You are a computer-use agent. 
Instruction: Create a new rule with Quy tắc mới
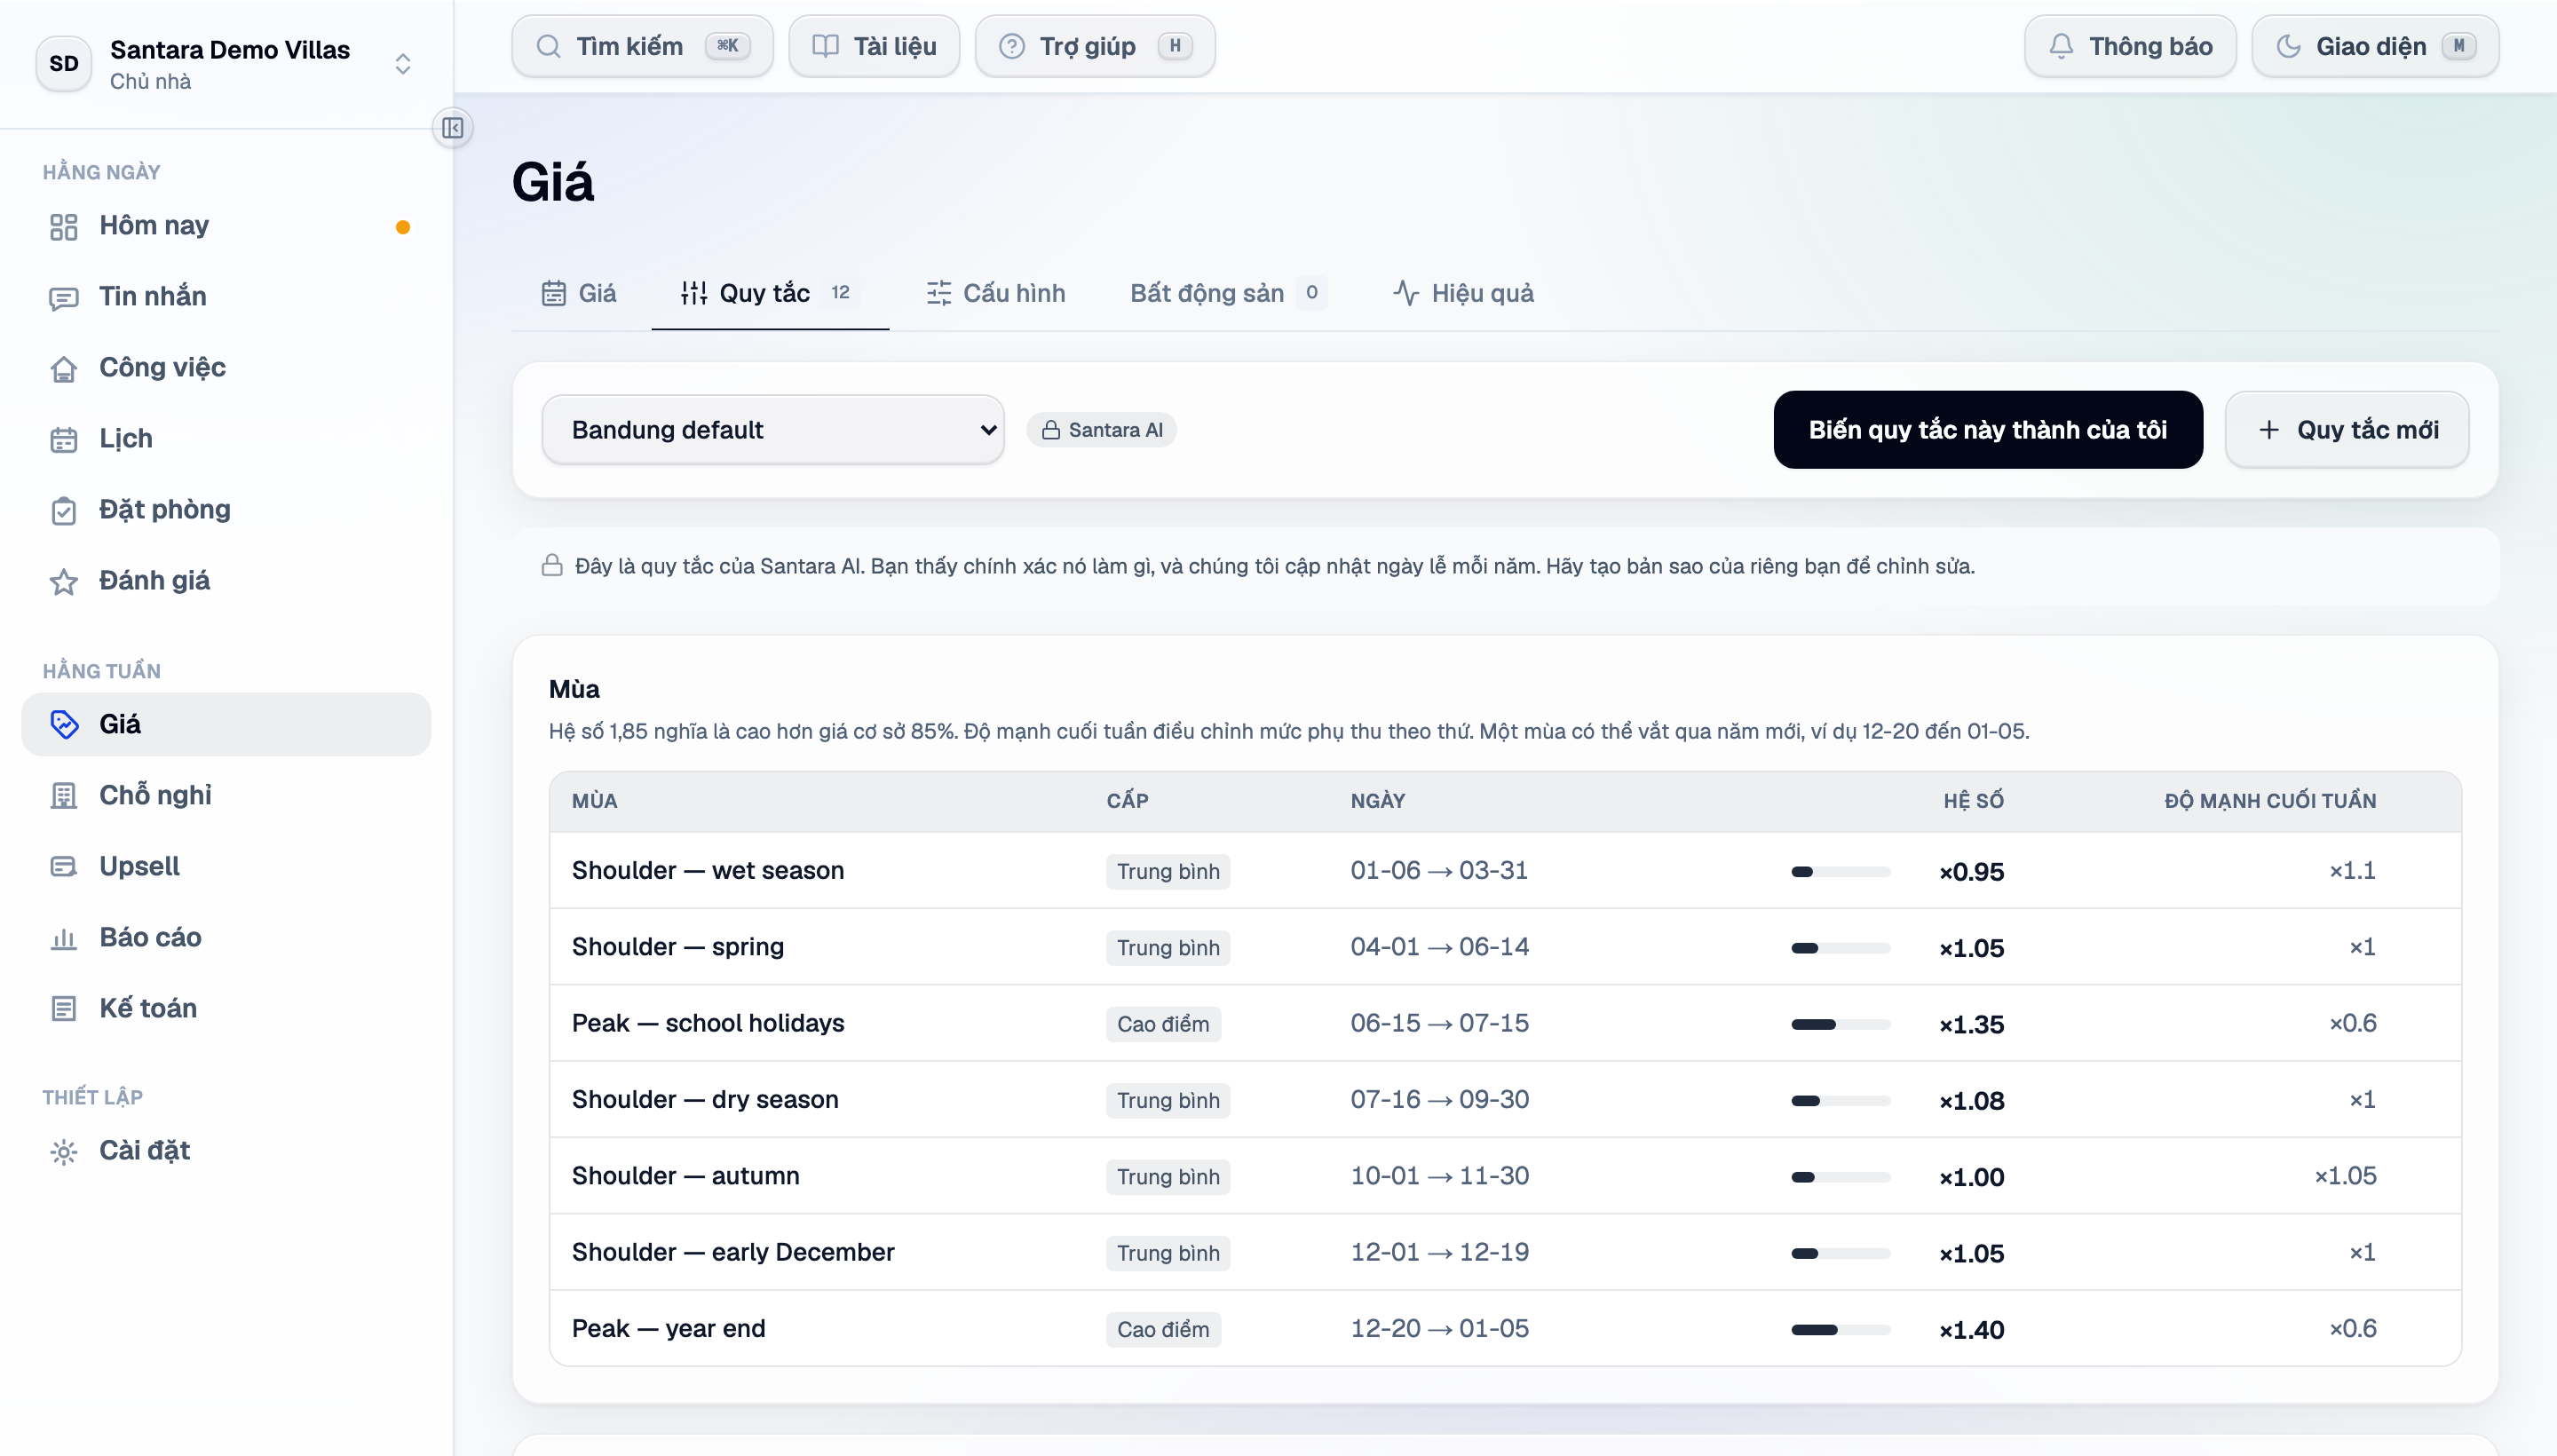[x=2347, y=430]
